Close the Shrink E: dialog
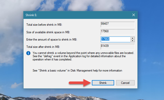 134,15
